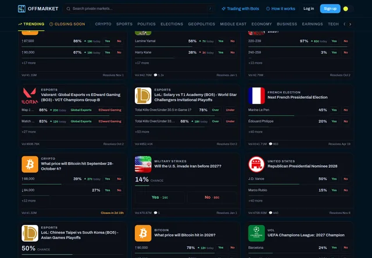Viewport: 372px width, 258px height.
Task: Select the Economy category
Action: (x=262, y=24)
